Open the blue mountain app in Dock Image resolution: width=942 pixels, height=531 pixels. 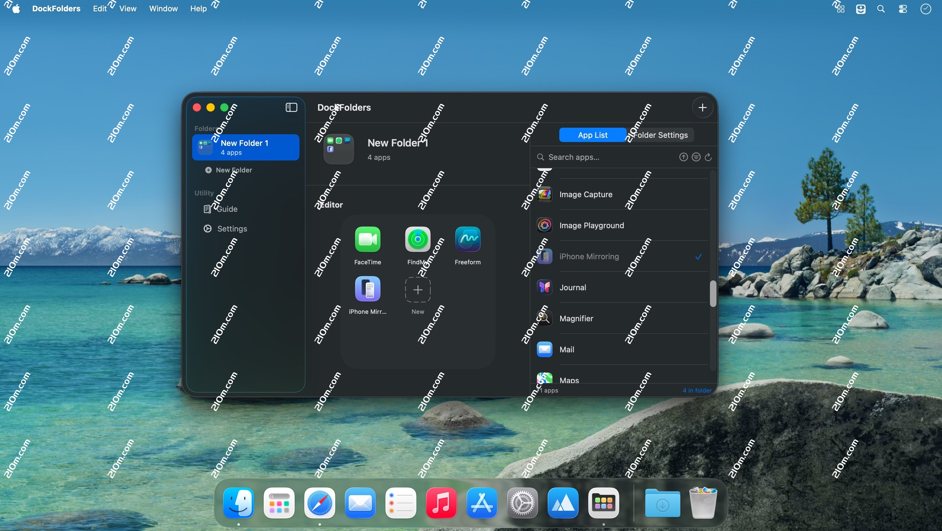[563, 503]
